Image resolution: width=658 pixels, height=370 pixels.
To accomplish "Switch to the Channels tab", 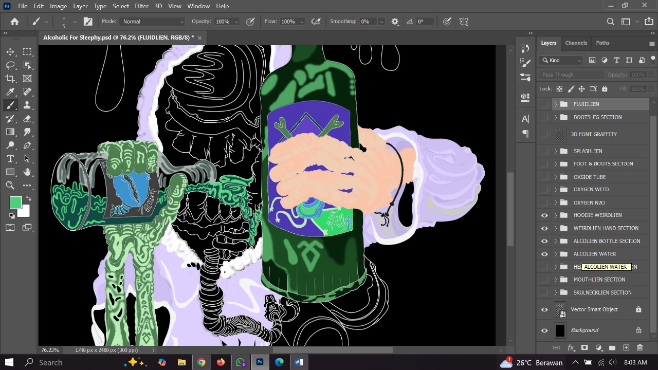I will tap(576, 43).
